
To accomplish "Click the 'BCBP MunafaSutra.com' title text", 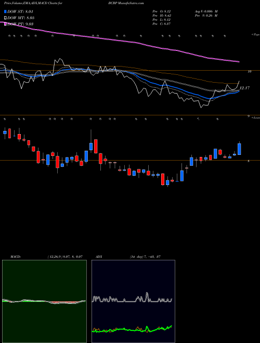I will 126,4.
